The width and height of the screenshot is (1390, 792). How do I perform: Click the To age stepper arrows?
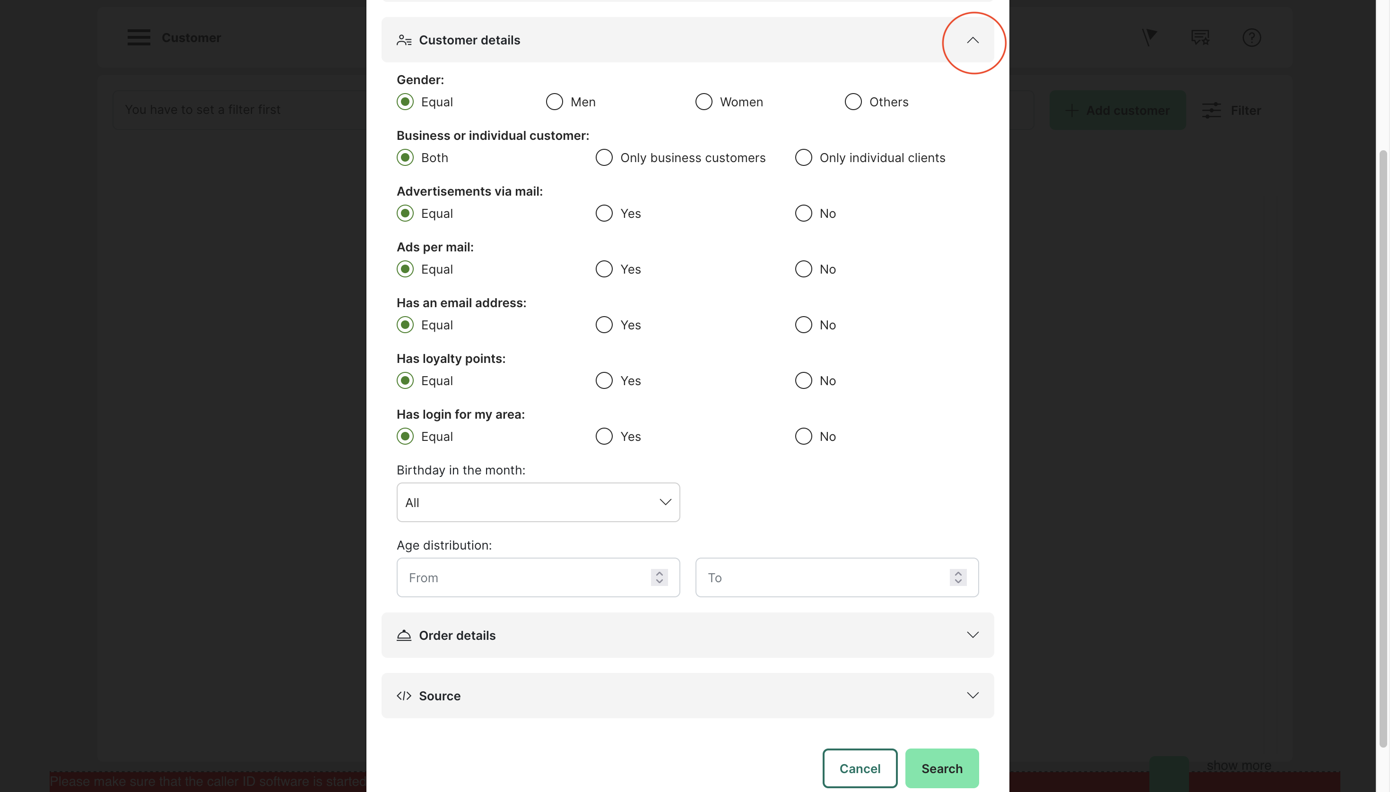pos(958,577)
